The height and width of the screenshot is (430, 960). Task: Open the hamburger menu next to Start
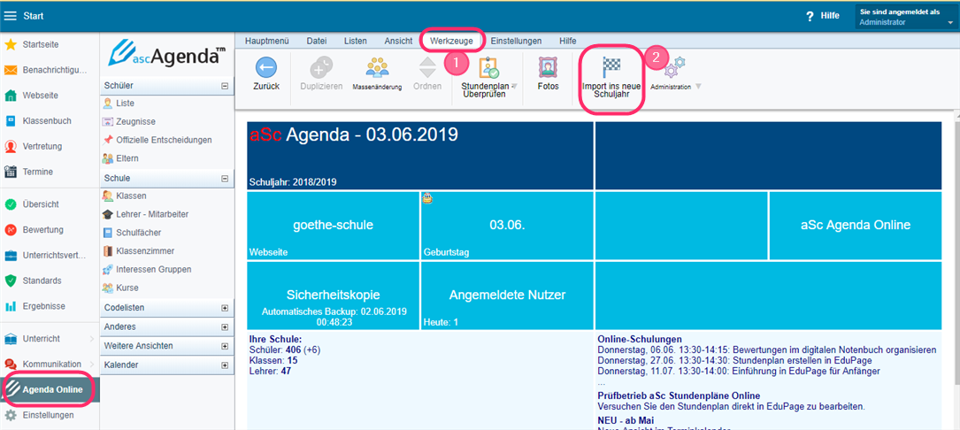coord(11,16)
